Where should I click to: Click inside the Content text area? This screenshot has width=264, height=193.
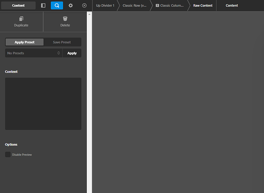(43, 103)
